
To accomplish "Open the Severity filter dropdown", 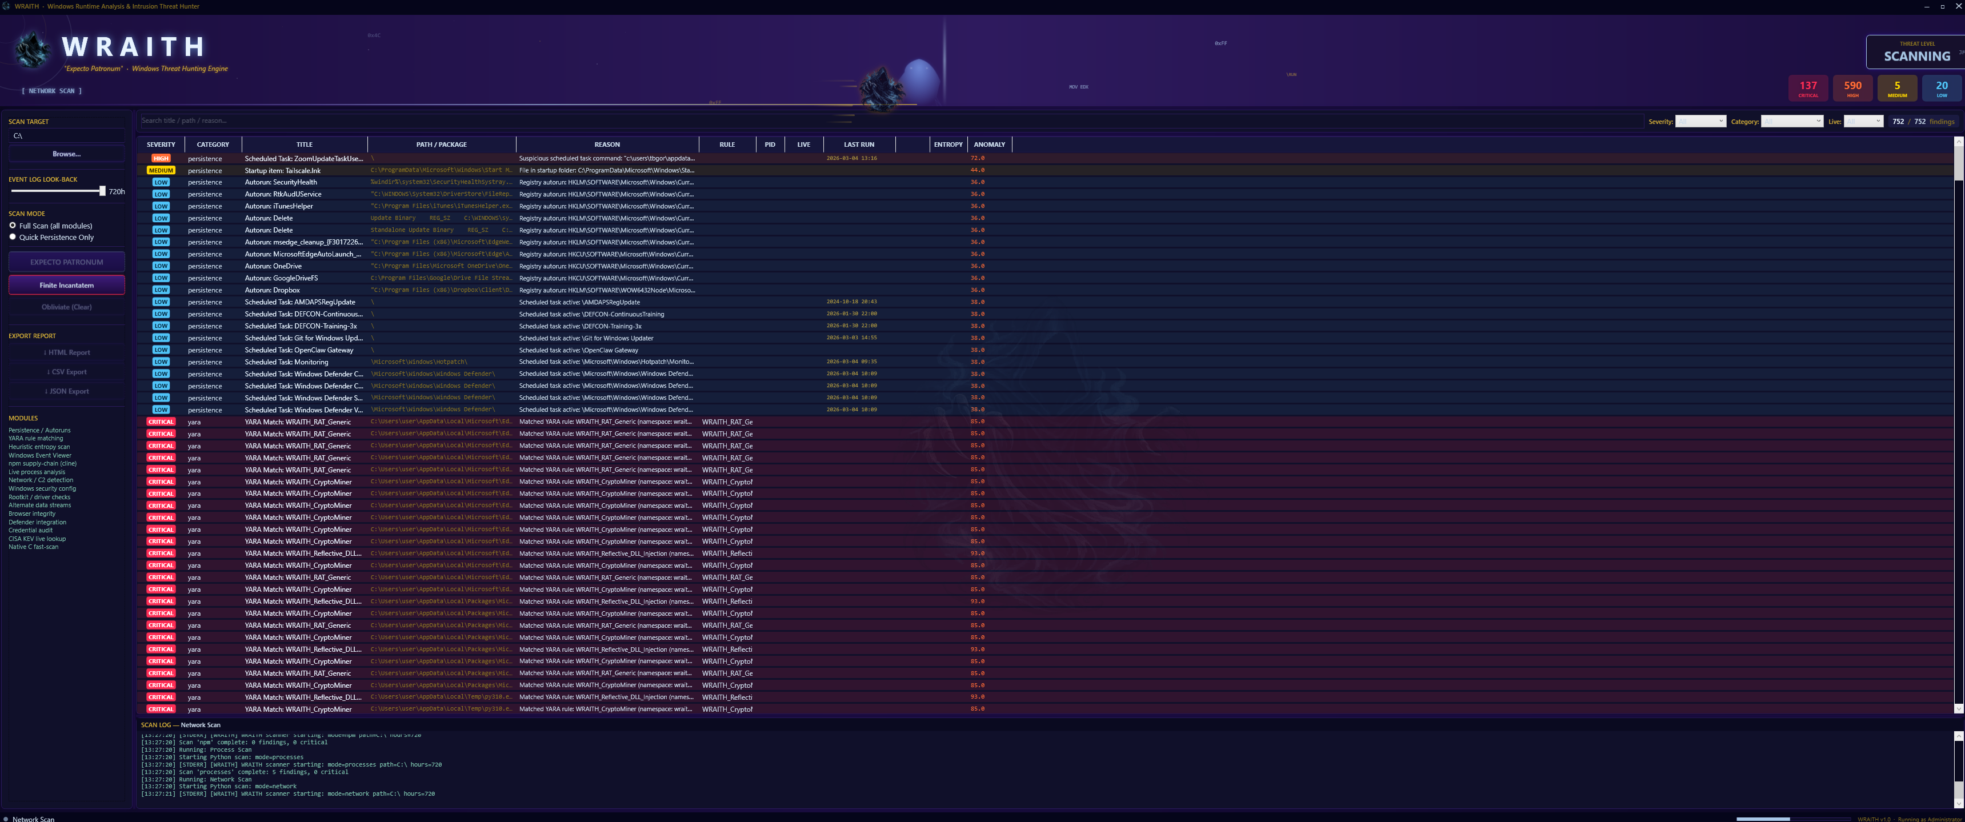I will click(x=1700, y=121).
